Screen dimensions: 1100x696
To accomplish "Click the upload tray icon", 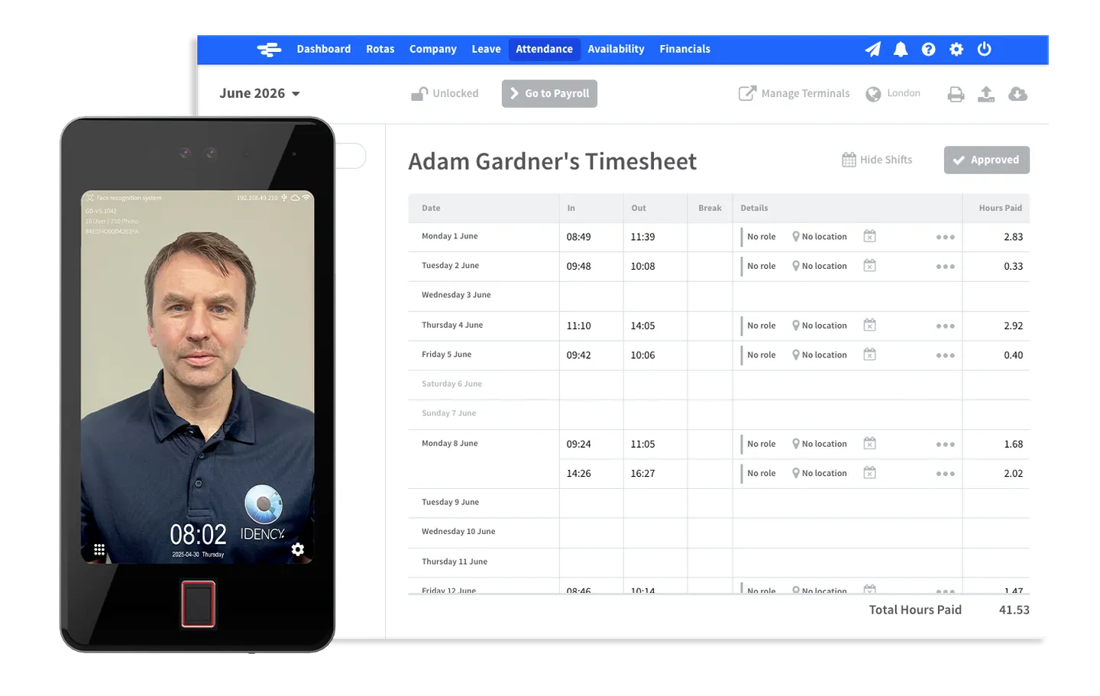I will (986, 94).
